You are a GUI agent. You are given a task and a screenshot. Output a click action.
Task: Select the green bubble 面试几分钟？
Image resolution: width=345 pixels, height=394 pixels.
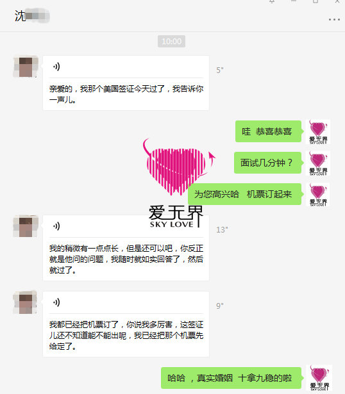click(x=267, y=163)
